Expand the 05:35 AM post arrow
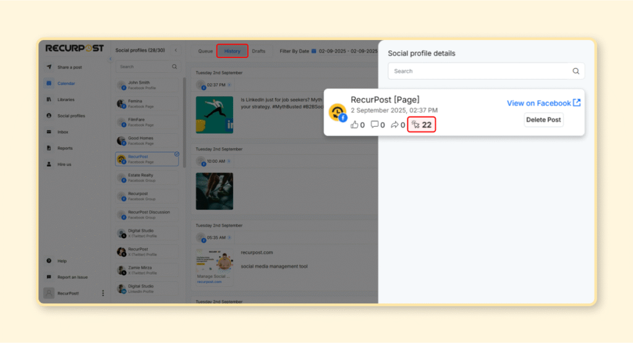 229,238
